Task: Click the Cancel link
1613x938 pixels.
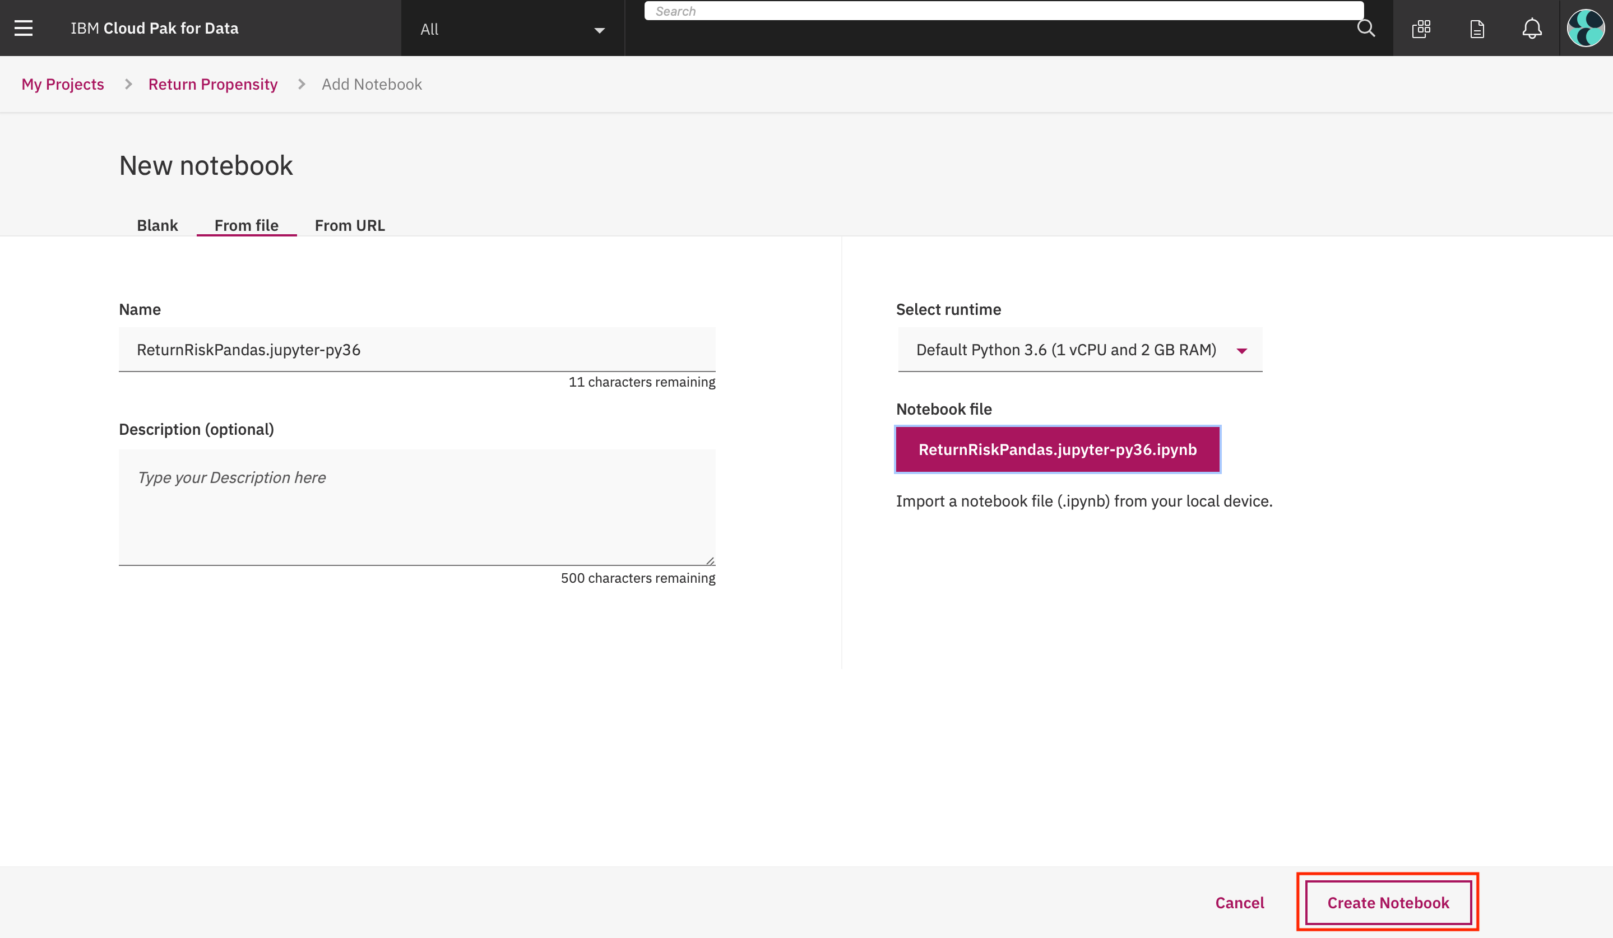Action: tap(1239, 902)
